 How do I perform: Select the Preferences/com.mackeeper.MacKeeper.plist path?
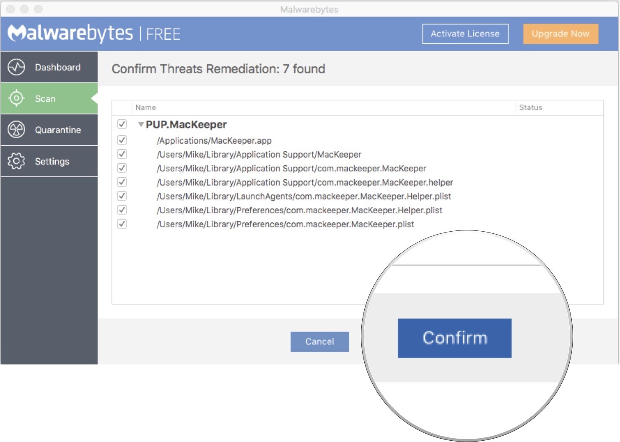point(285,224)
